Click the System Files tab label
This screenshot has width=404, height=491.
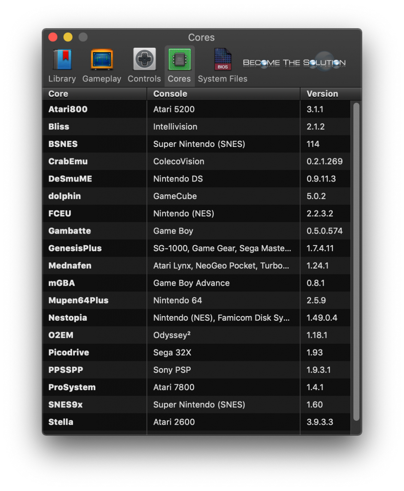223,79
